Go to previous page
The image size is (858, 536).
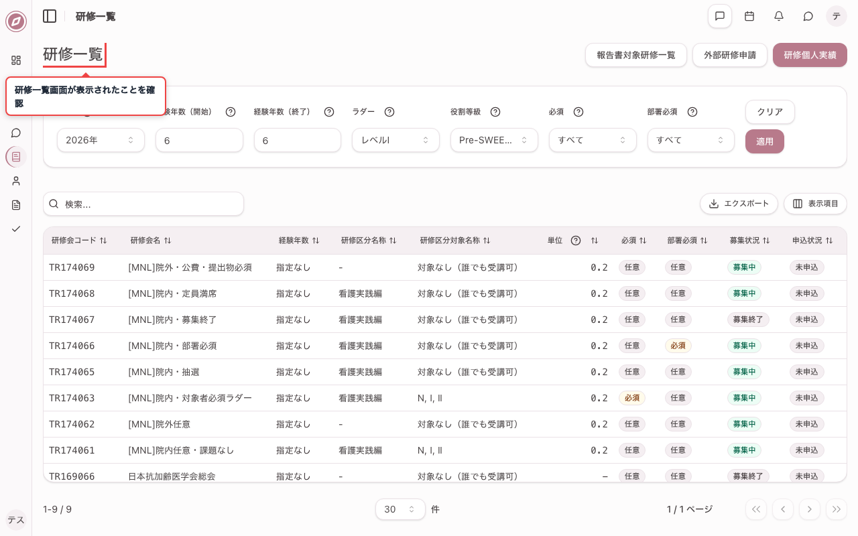[x=783, y=509]
